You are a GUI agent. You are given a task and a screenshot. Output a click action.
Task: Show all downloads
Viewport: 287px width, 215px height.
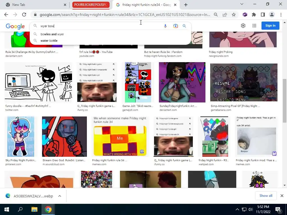[x=266, y=196]
